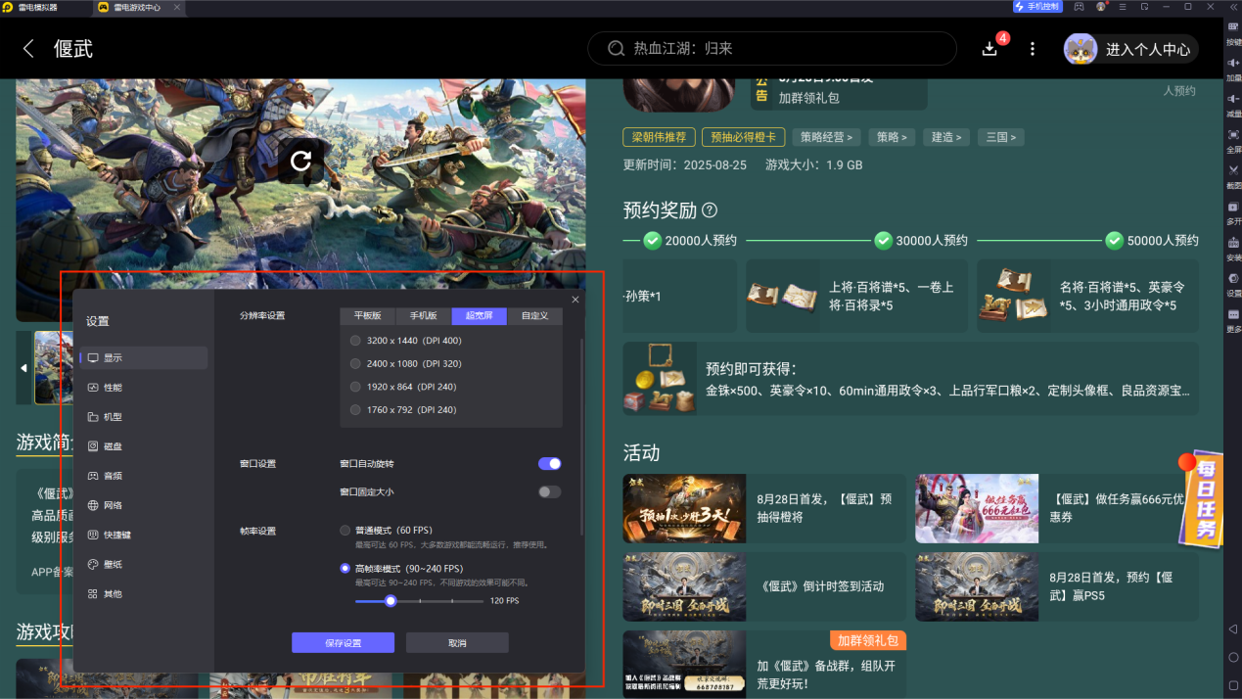Click the help icon next to 预约奖励

(x=710, y=210)
